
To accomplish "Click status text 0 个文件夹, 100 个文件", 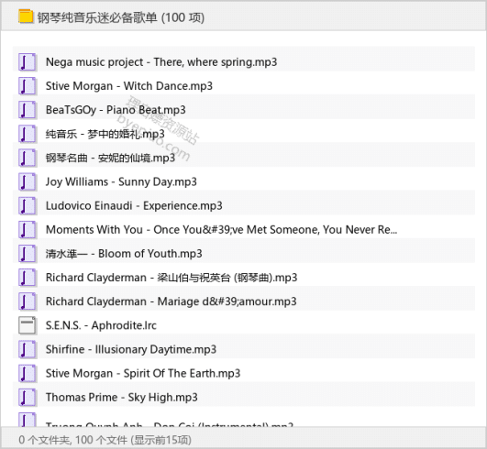I will (73, 440).
